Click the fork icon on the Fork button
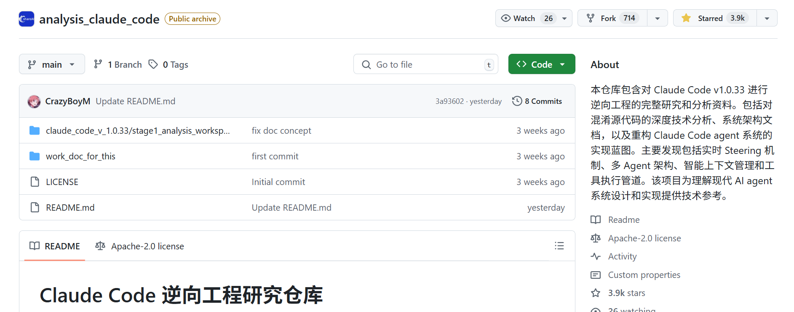The image size is (794, 312). click(x=591, y=18)
